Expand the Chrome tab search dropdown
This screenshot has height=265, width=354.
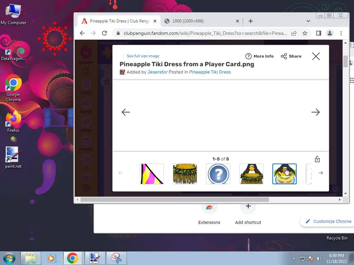click(x=308, y=21)
